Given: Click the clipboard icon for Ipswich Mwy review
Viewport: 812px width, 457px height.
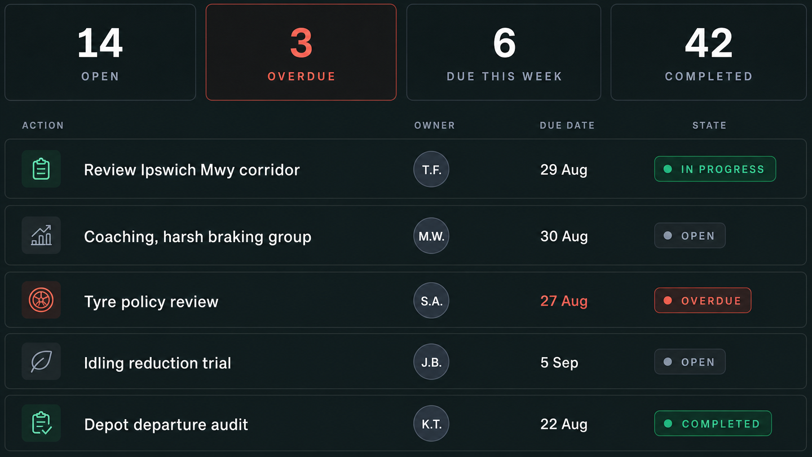Looking at the screenshot, I should click(x=41, y=169).
